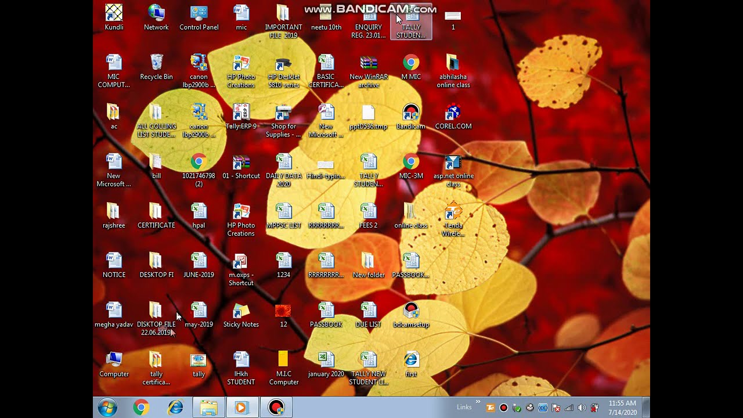Open the DESKTOP FI folder

click(x=156, y=265)
